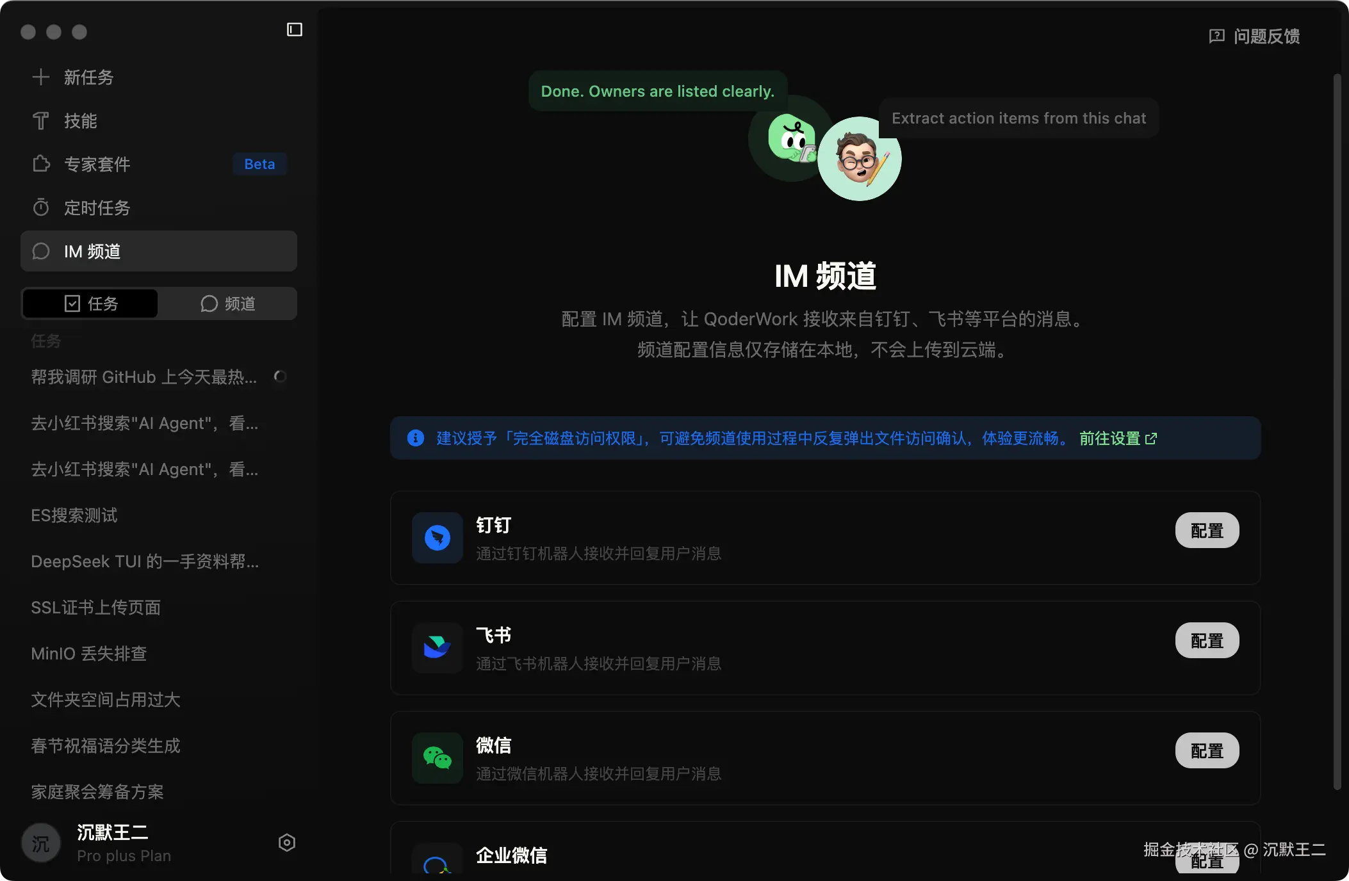This screenshot has width=1349, height=881.
Task: Click 配置 button for 钉钉
Action: tap(1207, 530)
